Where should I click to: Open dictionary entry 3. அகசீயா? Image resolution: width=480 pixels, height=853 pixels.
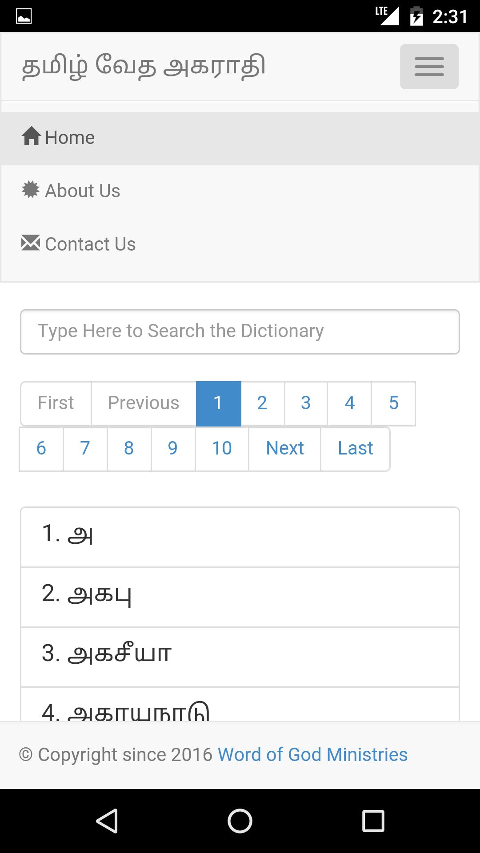(x=240, y=657)
